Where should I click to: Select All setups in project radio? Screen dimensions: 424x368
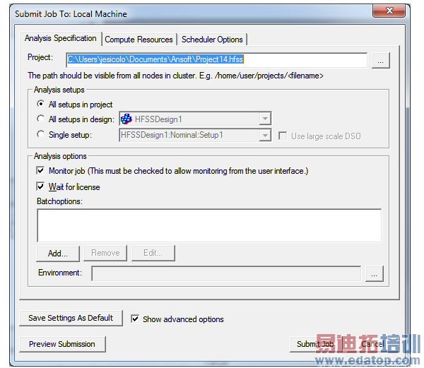click(40, 104)
